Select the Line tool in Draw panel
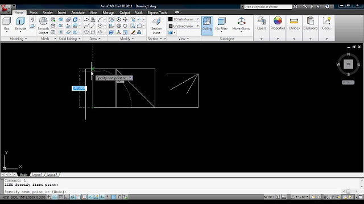 (93, 25)
